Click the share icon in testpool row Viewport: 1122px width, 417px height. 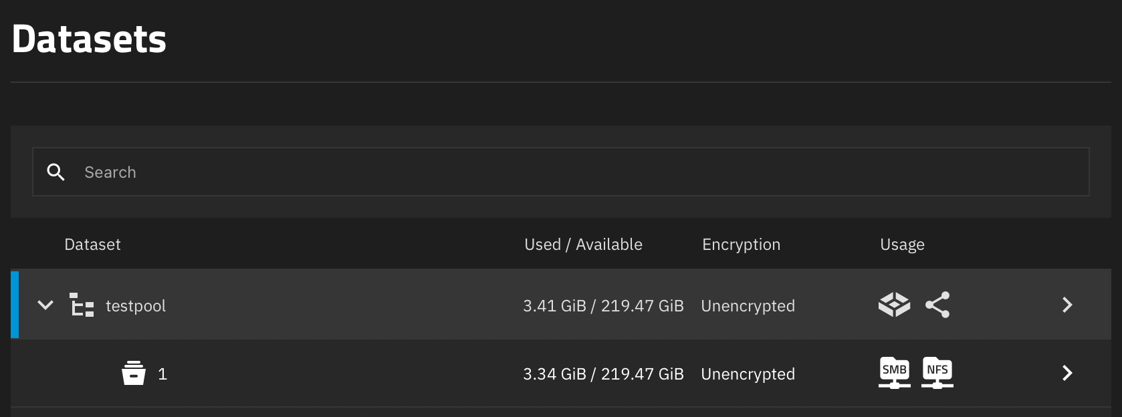click(x=937, y=305)
